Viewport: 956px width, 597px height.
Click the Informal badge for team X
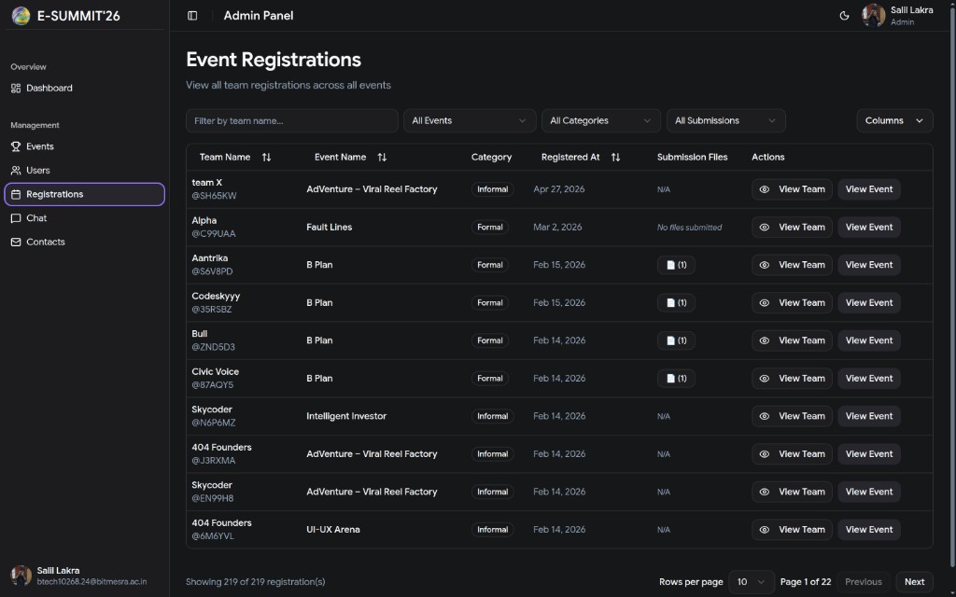[x=493, y=189]
